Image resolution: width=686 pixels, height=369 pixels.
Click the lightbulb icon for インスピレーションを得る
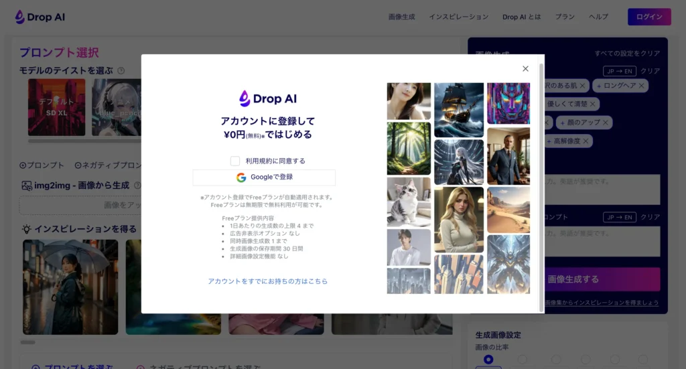click(x=27, y=229)
